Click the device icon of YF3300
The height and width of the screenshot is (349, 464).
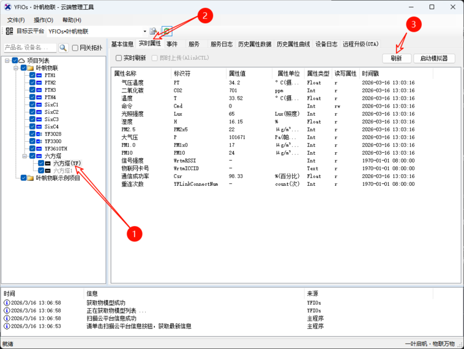39,141
